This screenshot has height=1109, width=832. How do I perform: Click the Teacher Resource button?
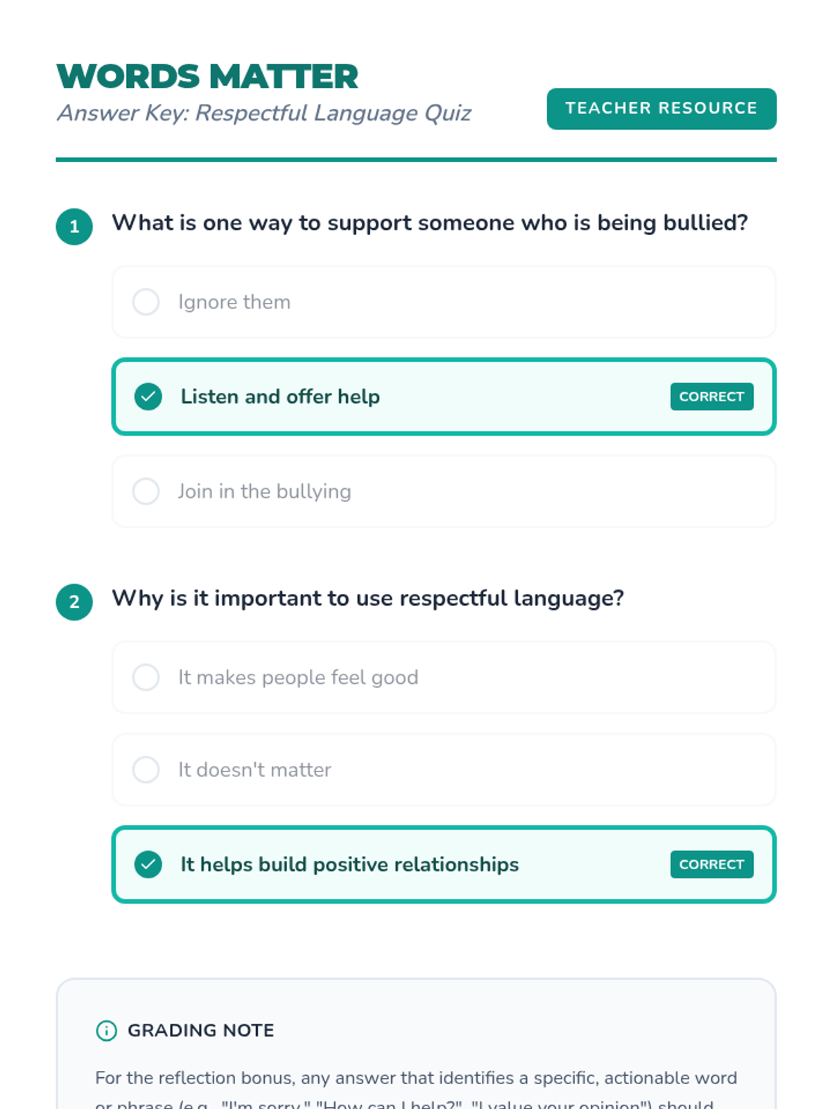(x=661, y=109)
